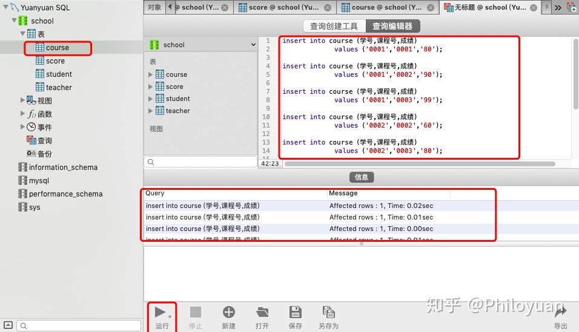This screenshot has width=579, height=332.
Task: Expand course in the query panel table list
Action: (150, 74)
